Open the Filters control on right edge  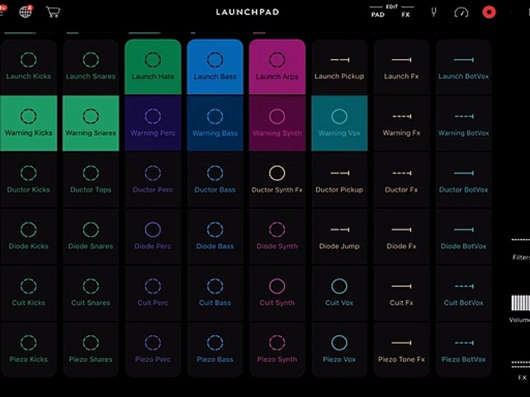[x=521, y=250]
